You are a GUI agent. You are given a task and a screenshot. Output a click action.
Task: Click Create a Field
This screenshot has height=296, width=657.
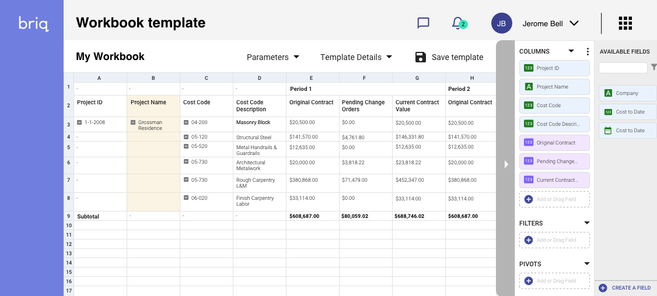click(x=625, y=288)
